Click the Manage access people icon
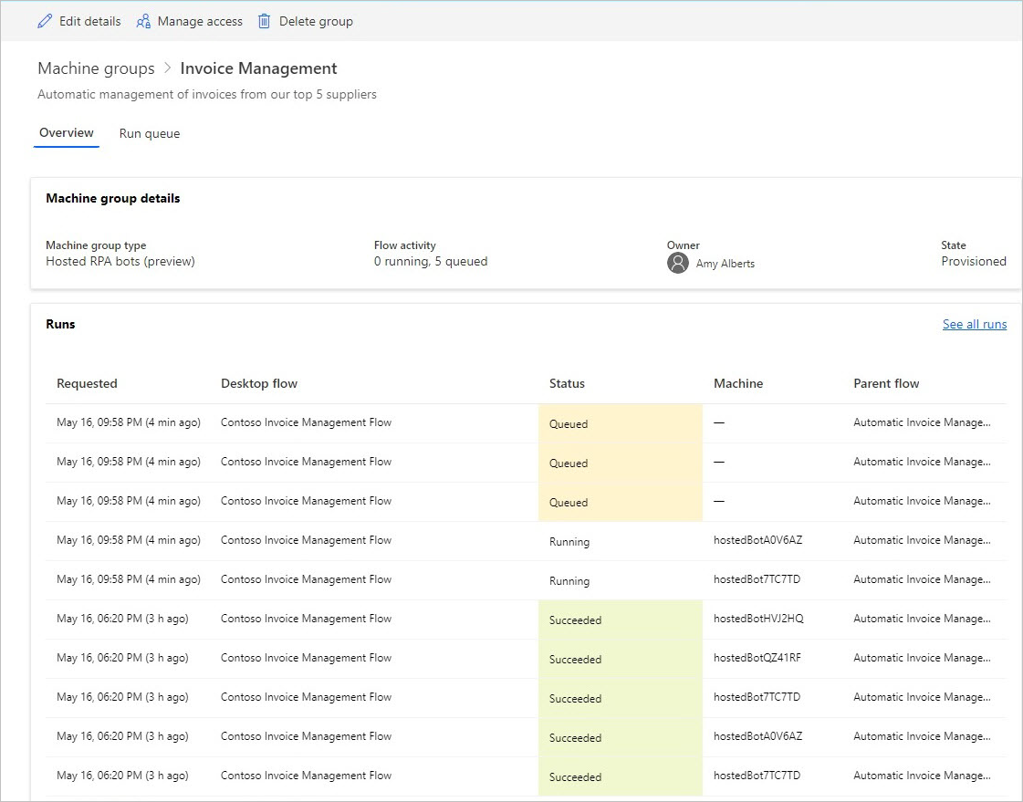Screen dimensions: 1023x802 click(x=143, y=21)
